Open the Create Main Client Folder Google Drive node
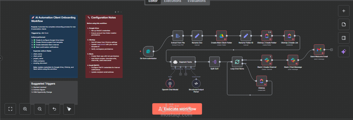 coord(221,35)
